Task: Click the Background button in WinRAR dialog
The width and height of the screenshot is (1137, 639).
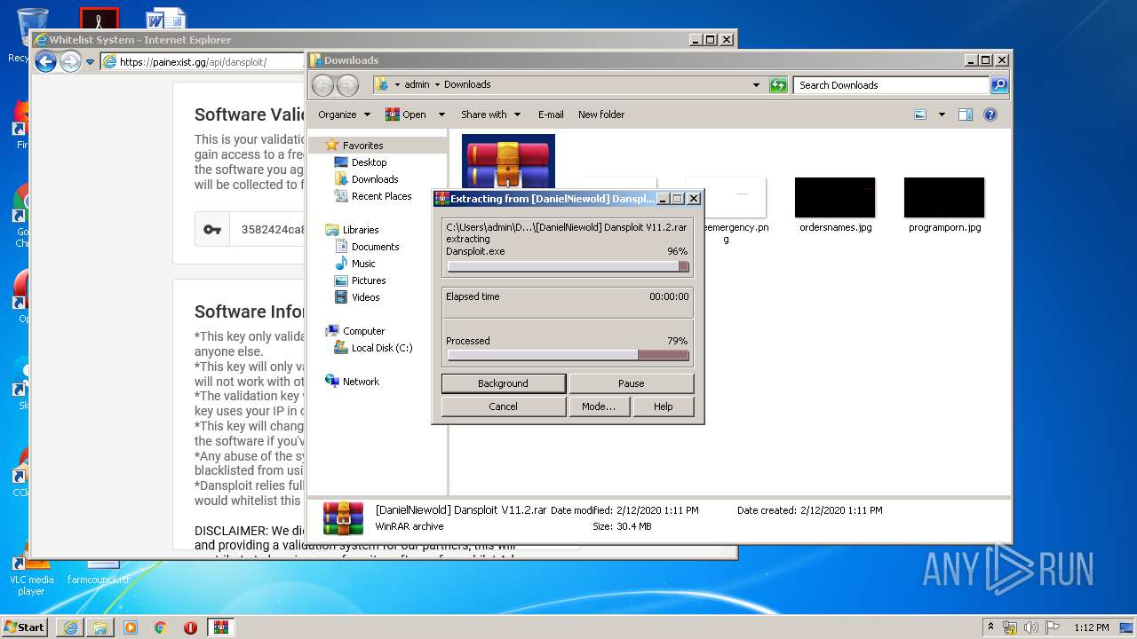Action: coord(504,383)
